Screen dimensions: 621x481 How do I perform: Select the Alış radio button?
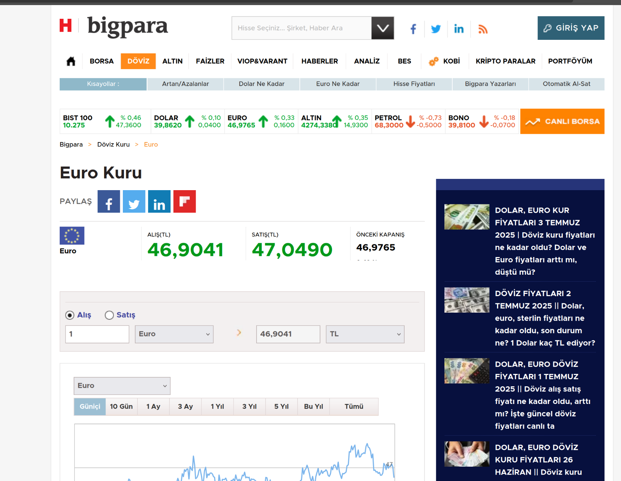pyautogui.click(x=70, y=315)
